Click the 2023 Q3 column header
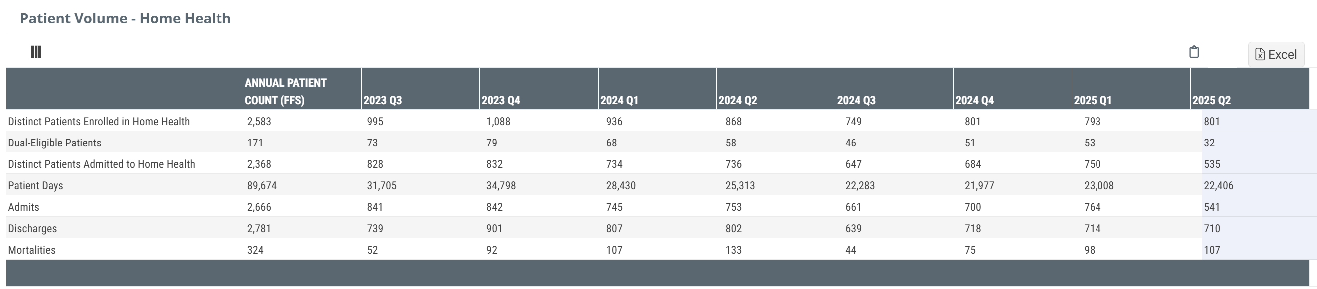The width and height of the screenshot is (1317, 289). pos(383,100)
